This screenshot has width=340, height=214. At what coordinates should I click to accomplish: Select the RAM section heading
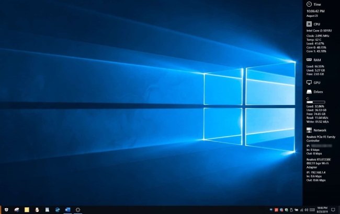click(x=317, y=60)
